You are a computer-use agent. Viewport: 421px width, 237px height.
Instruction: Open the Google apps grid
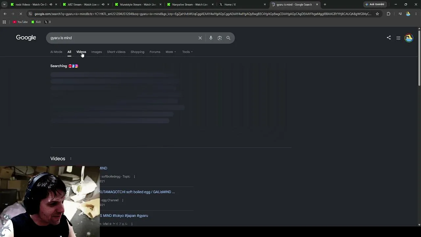(x=398, y=38)
